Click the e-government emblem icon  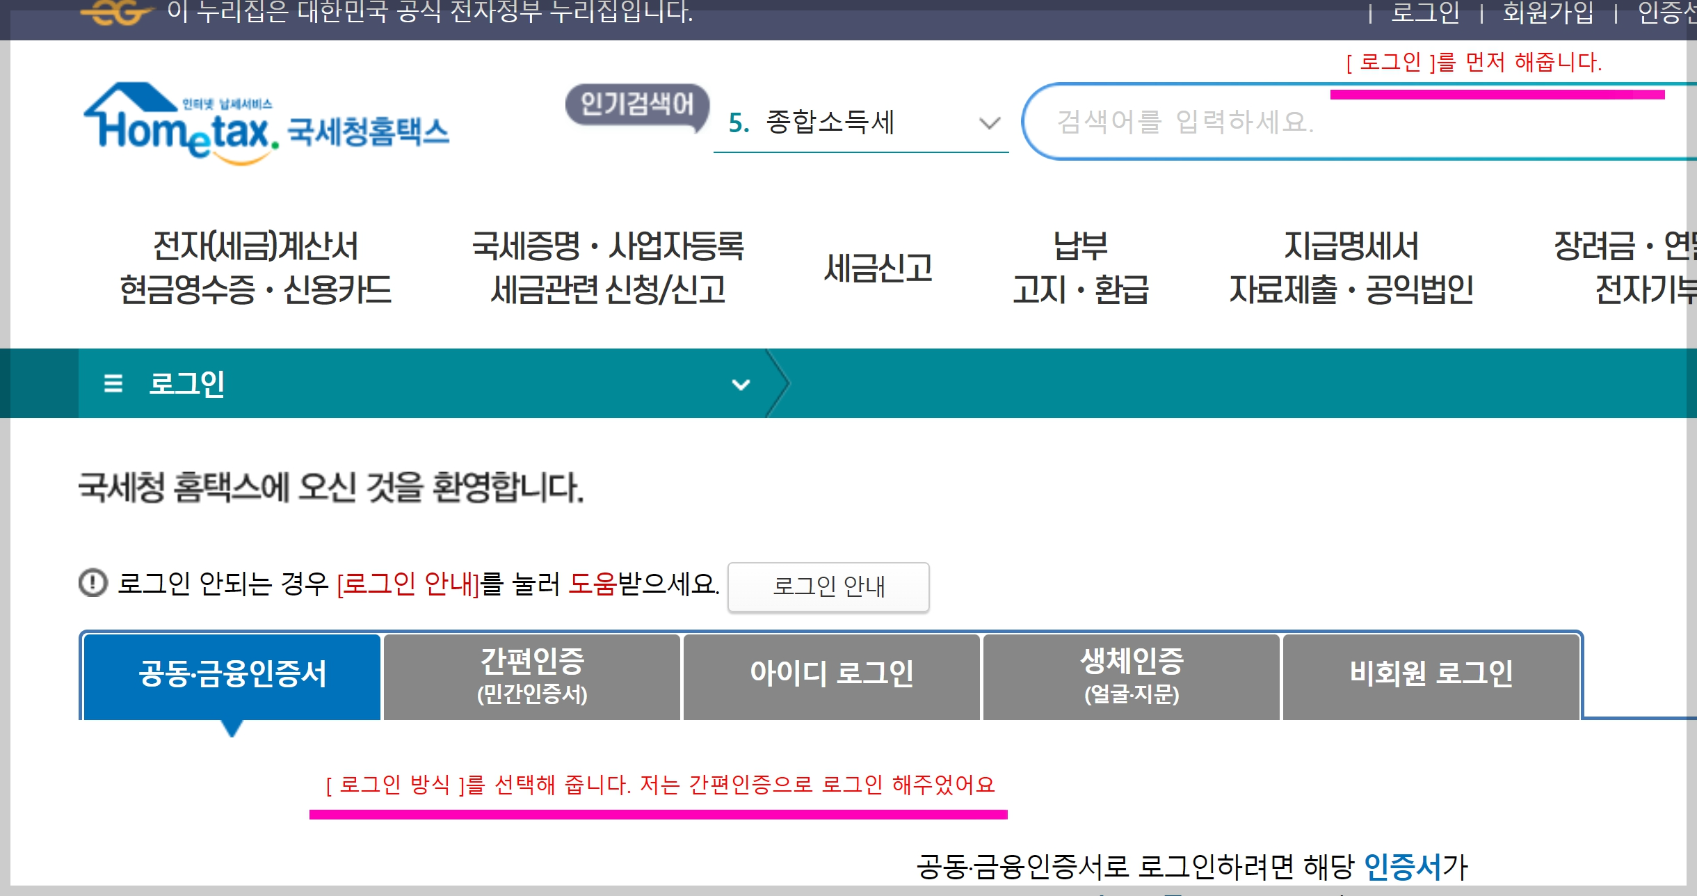(115, 13)
